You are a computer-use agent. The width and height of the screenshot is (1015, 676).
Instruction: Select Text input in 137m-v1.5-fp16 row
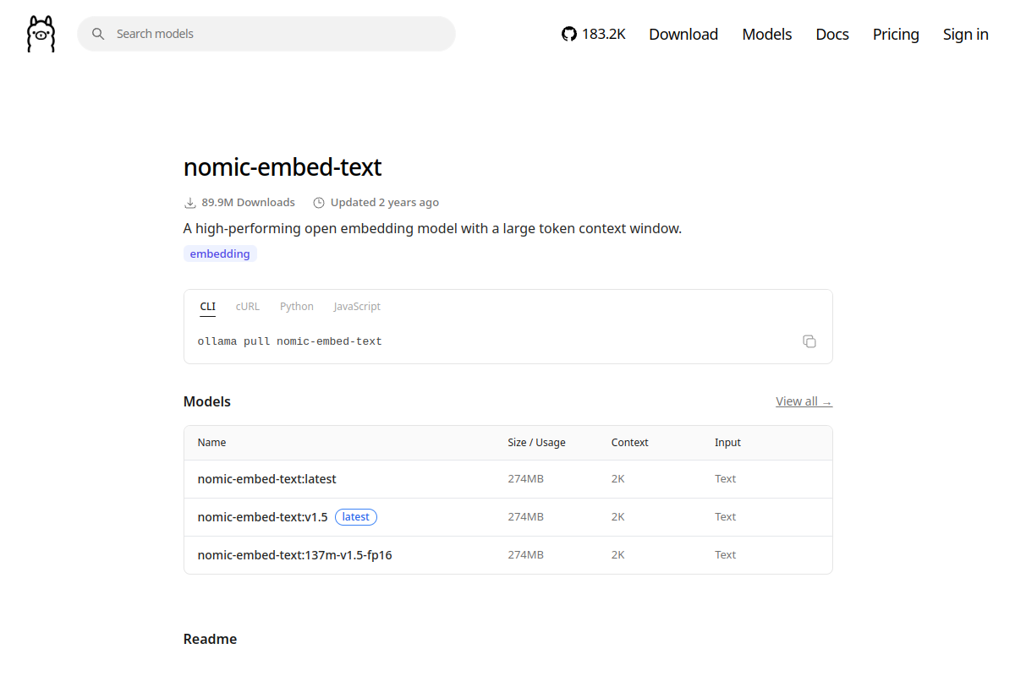pos(726,555)
